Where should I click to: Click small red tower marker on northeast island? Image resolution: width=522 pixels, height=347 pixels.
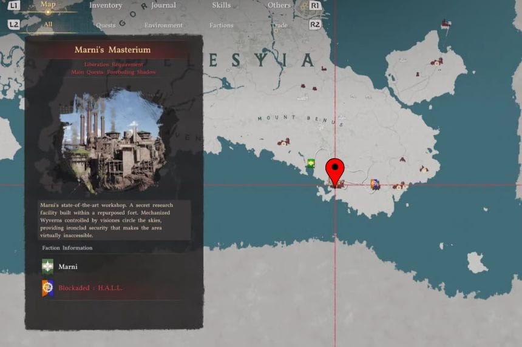pyautogui.click(x=417, y=74)
